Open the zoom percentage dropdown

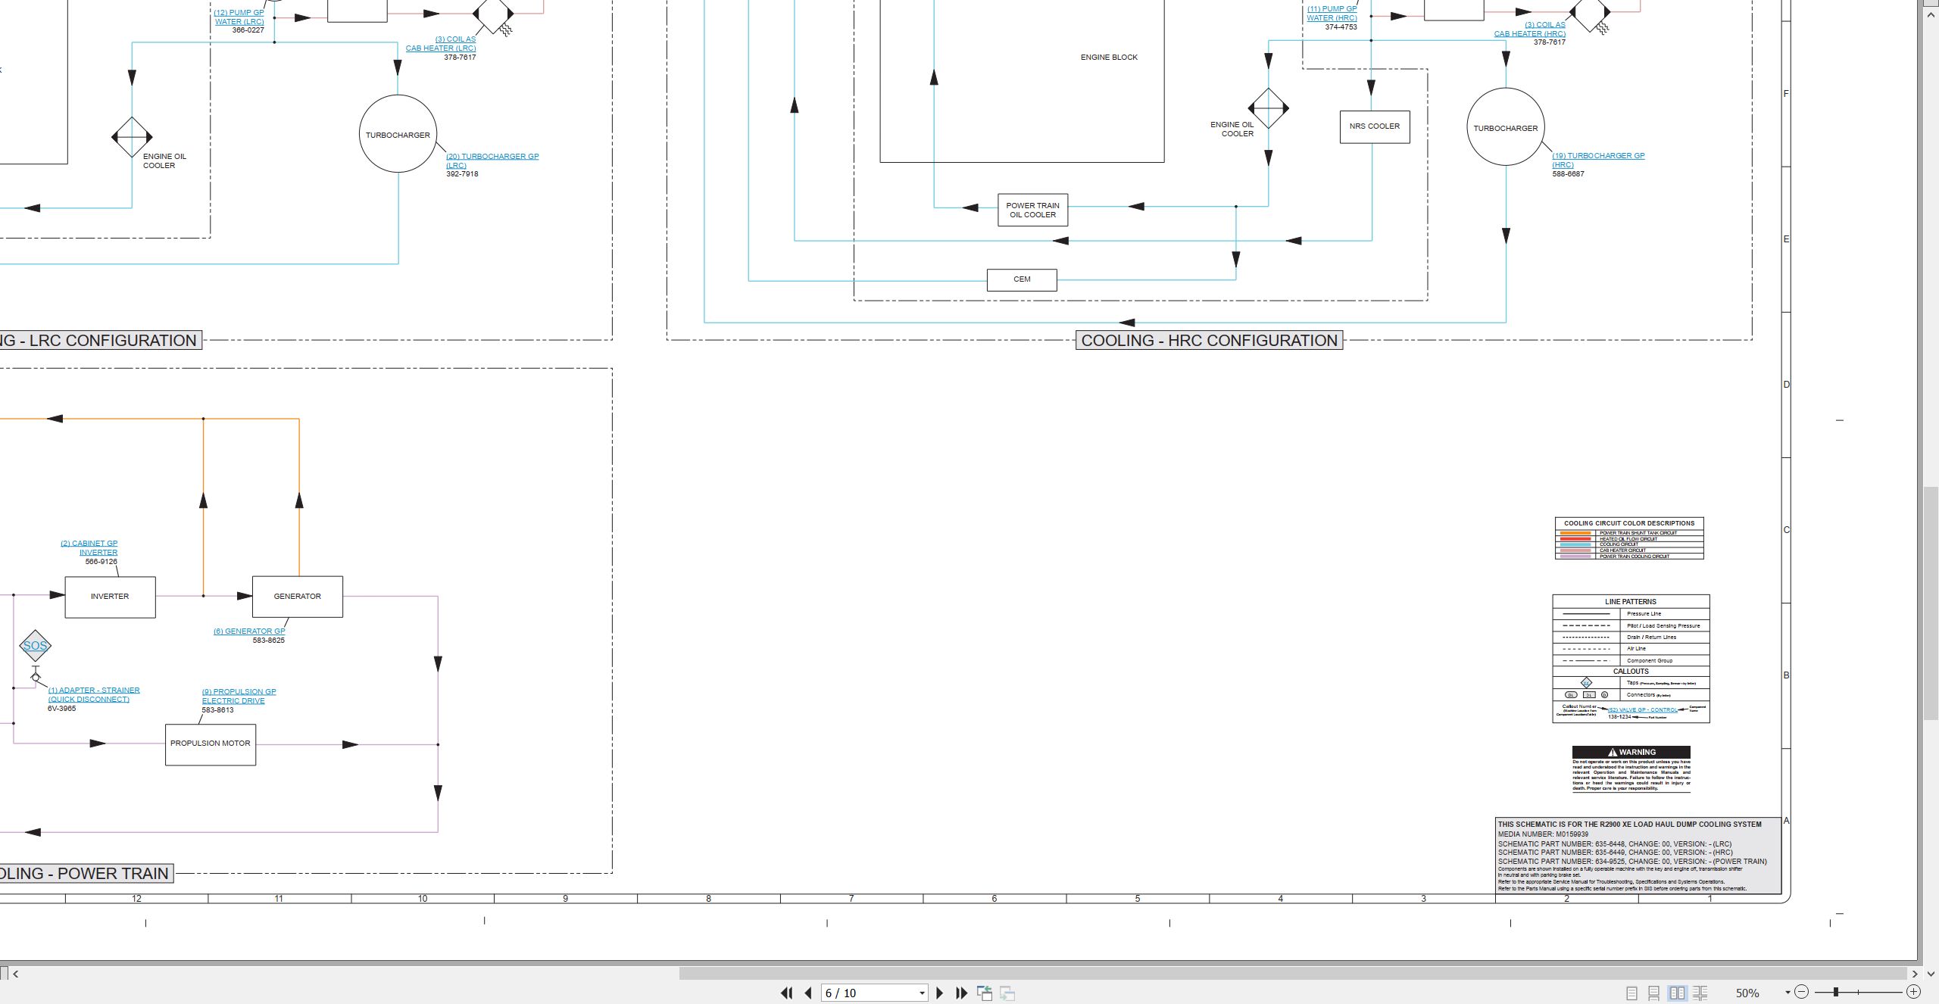1788,993
